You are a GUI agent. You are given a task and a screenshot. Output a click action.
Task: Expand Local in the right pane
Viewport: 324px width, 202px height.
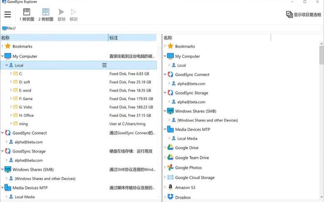click(169, 65)
